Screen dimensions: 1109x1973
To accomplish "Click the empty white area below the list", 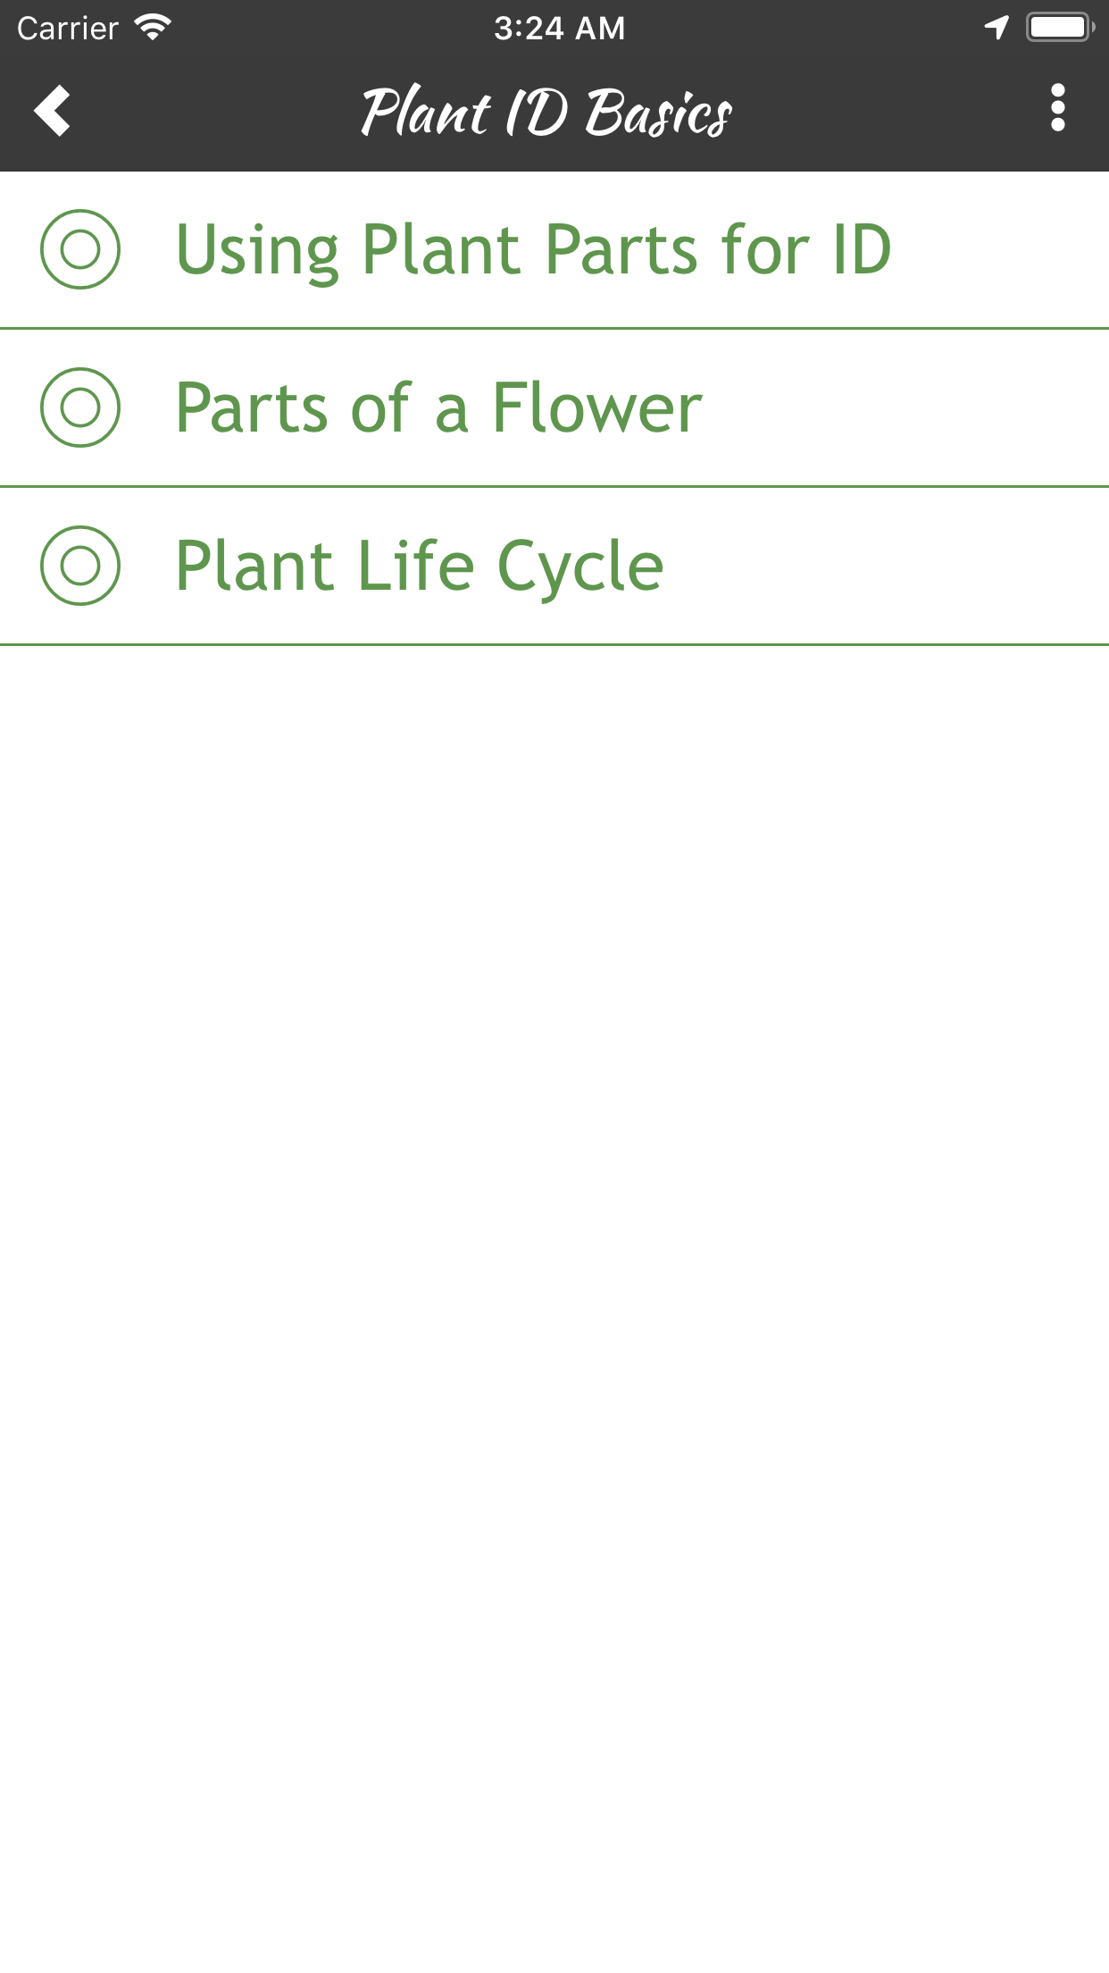I will point(554,1251).
